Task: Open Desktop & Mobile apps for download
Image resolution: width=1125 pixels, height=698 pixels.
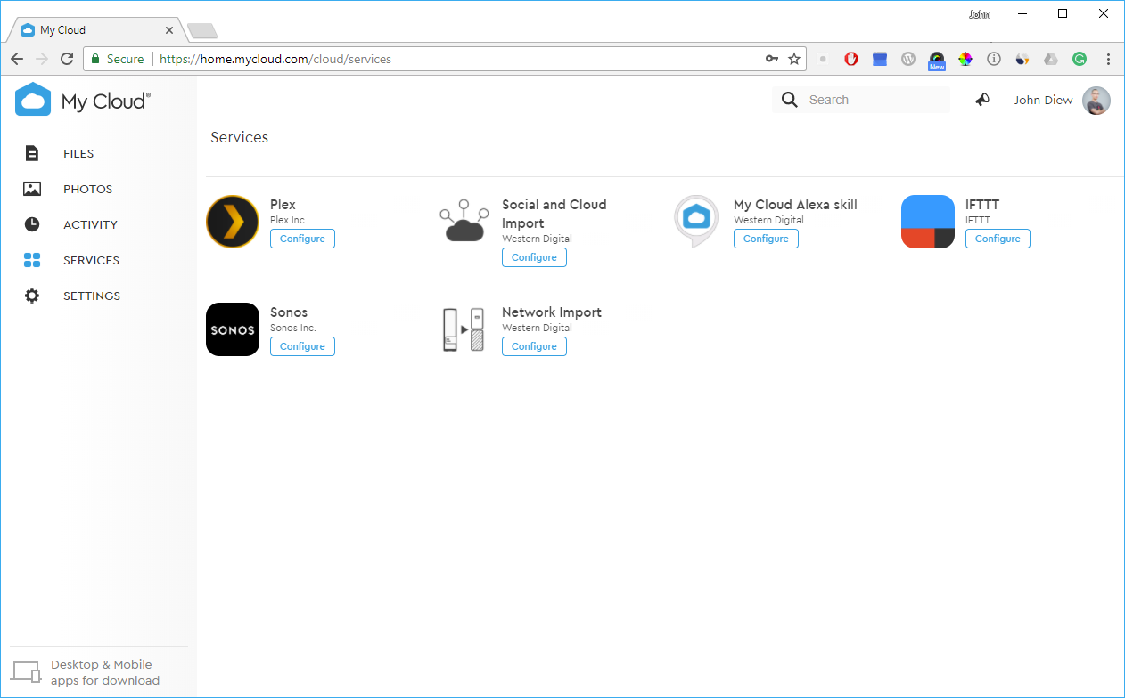Action: coord(105,672)
